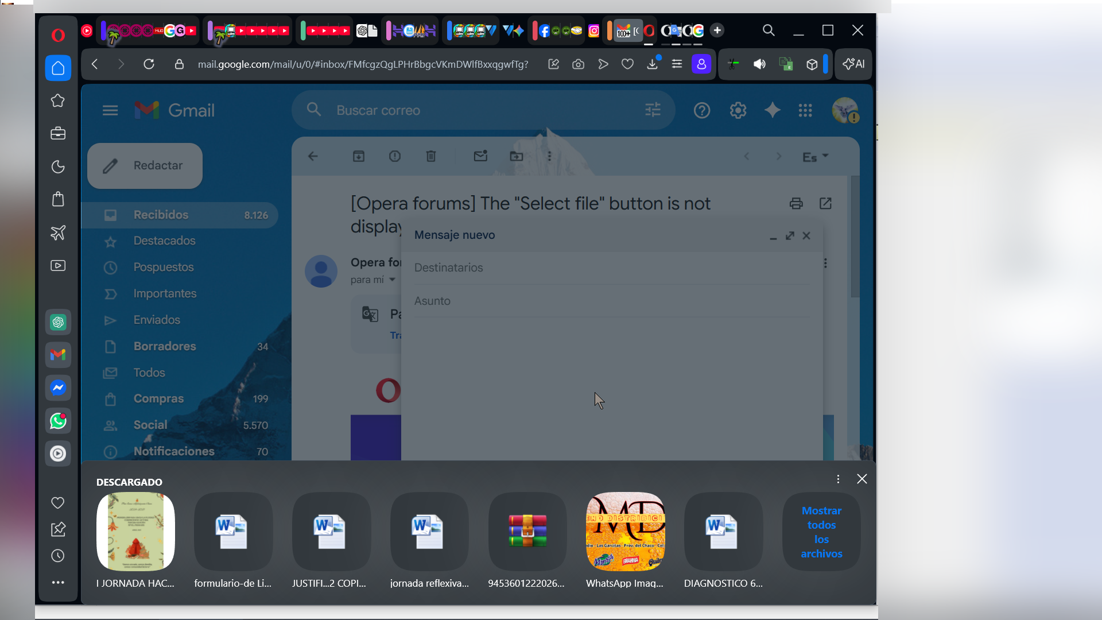Open Opera downloads icon in address bar
1102x620 pixels.
[652, 64]
